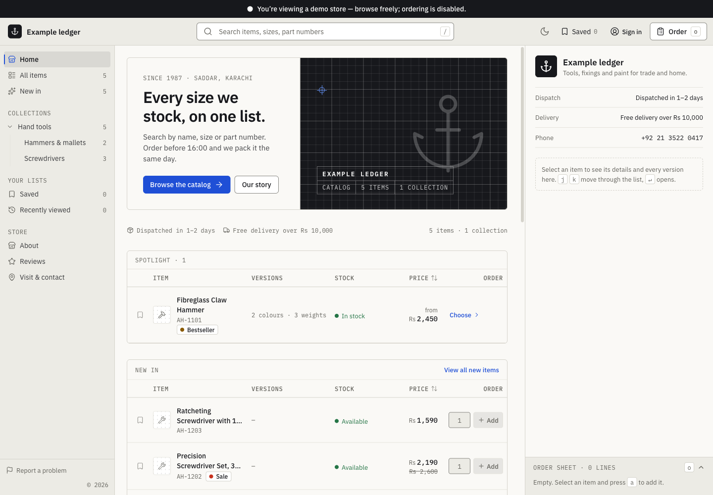
Task: Click the 'o' shortcut key in Order sheet
Action: point(689,467)
